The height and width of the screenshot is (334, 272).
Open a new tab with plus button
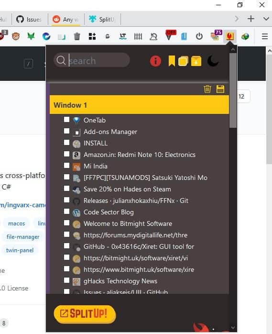point(251,19)
